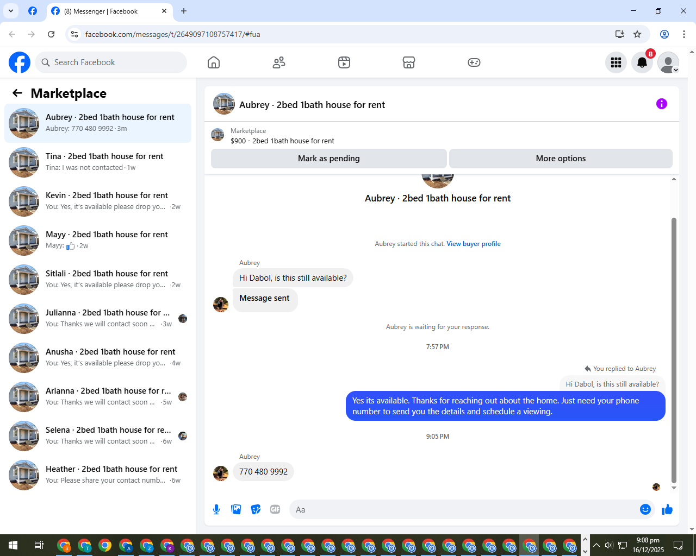Bookmark this page with star icon
This screenshot has height=556, width=696.
point(637,34)
